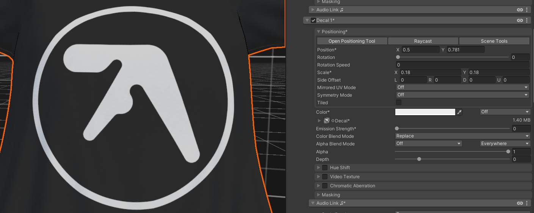Image resolution: width=534 pixels, height=213 pixels.
Task: Enable the Hue Shift checkbox
Action: pyautogui.click(x=325, y=168)
